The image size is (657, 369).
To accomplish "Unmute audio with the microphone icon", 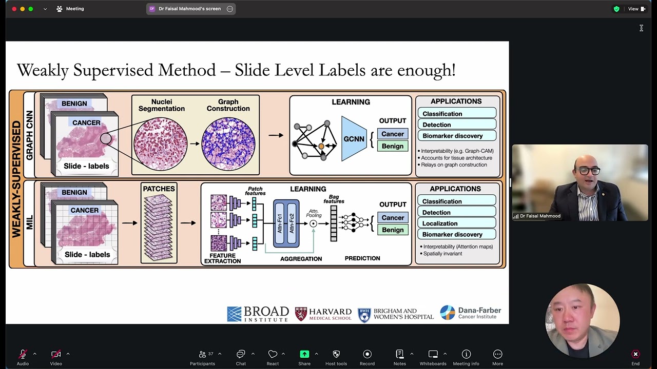I will coord(23,354).
